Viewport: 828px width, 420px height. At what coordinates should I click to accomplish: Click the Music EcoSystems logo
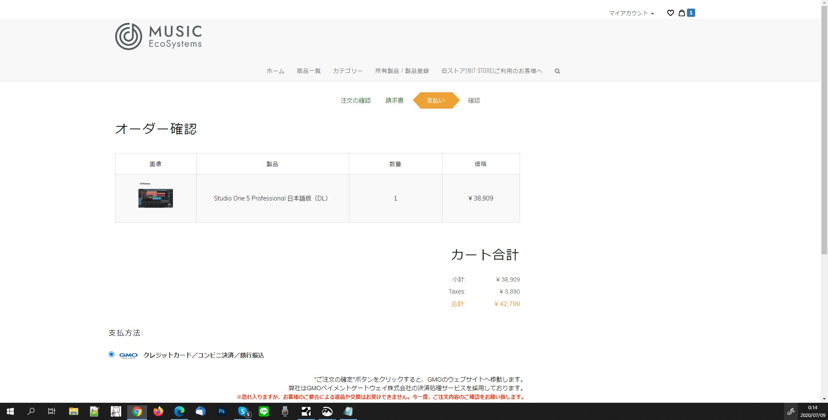(158, 36)
